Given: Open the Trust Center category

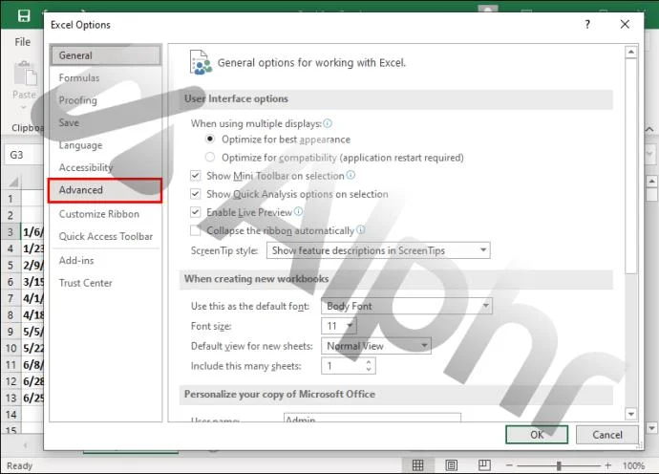Looking at the screenshot, I should pyautogui.click(x=105, y=283).
